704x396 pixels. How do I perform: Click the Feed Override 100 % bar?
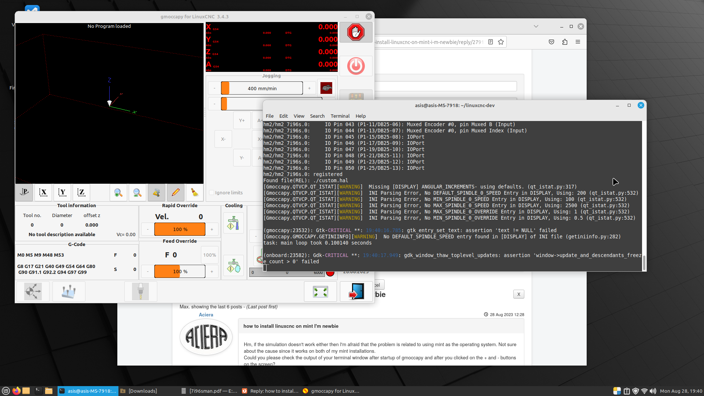click(x=180, y=271)
